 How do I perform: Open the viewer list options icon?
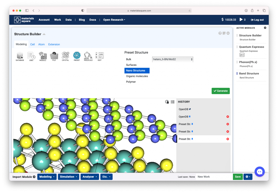(x=173, y=102)
